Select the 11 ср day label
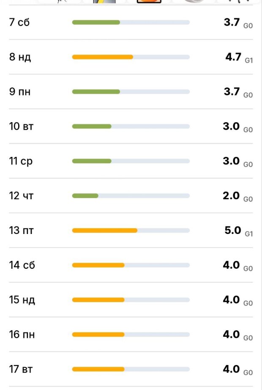The width and height of the screenshot is (262, 390). click(21, 161)
